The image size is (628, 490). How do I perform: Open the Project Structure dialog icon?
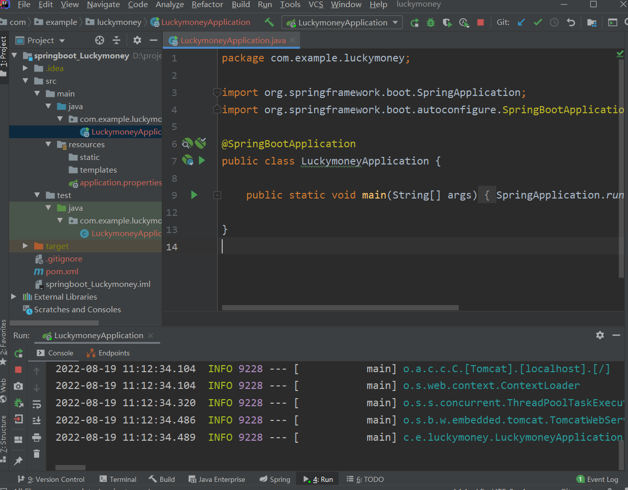pos(592,22)
